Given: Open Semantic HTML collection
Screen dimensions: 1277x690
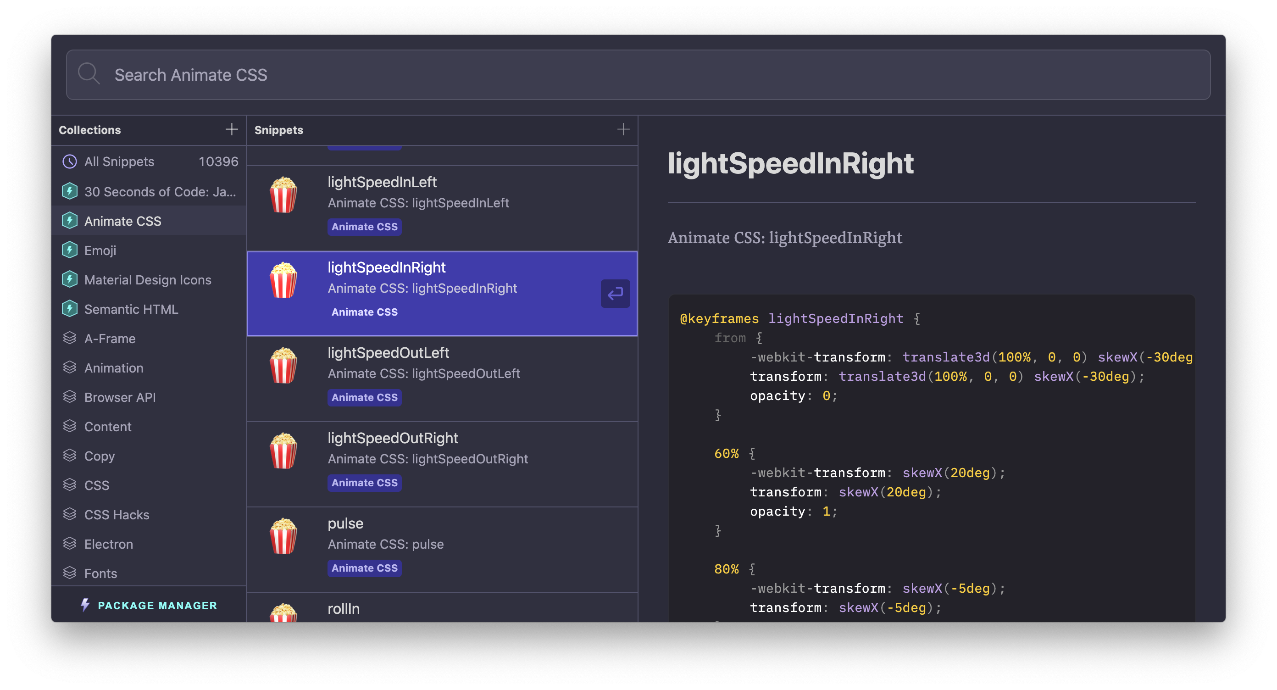Looking at the screenshot, I should [149, 309].
